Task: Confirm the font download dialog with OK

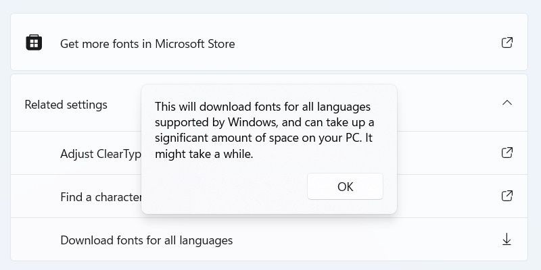Action: click(345, 186)
